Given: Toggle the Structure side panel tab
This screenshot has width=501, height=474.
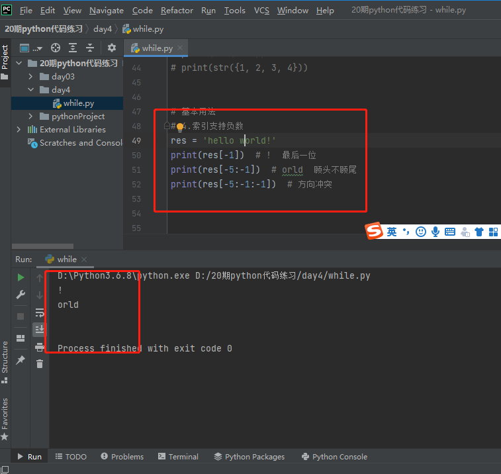Looking at the screenshot, I should [5, 362].
